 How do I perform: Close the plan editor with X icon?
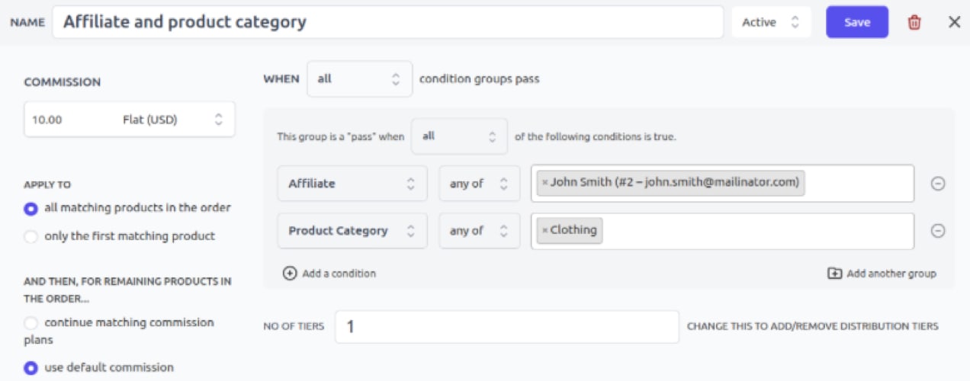[x=954, y=22]
